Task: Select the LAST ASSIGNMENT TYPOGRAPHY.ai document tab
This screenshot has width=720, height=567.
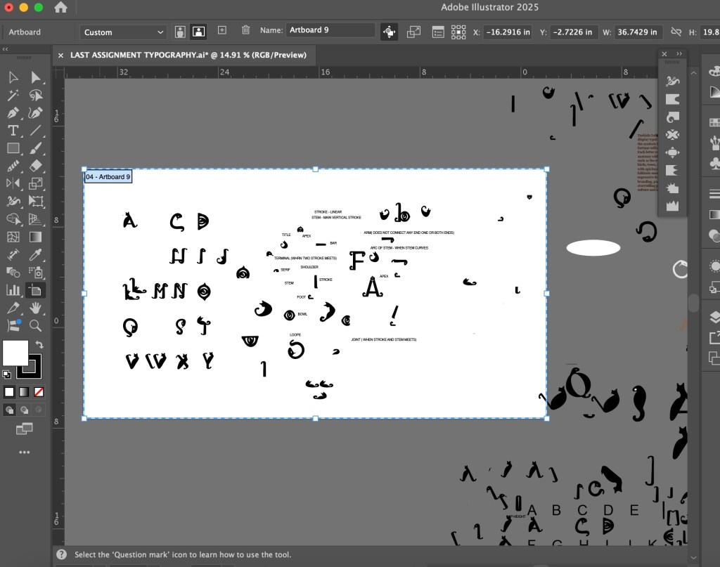Action: tap(188, 55)
